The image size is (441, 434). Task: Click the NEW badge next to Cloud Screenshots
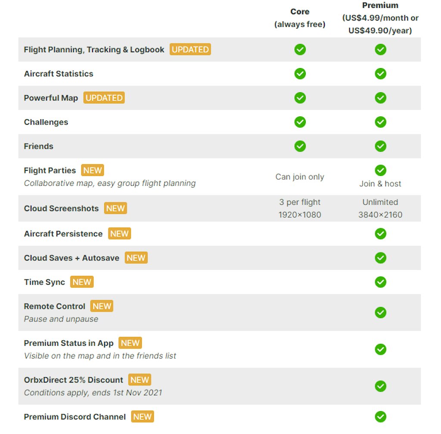(115, 209)
